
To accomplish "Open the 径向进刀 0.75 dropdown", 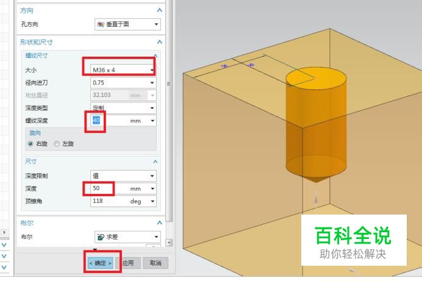I will [x=123, y=82].
